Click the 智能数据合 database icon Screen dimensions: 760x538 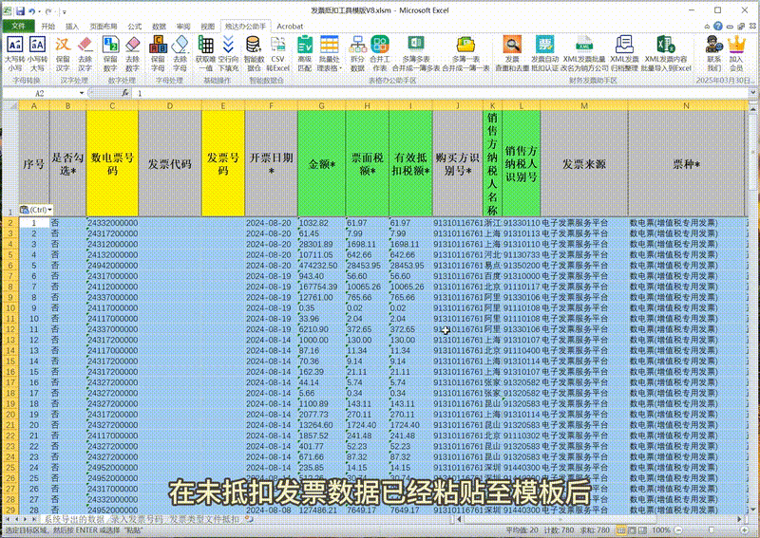(254, 45)
